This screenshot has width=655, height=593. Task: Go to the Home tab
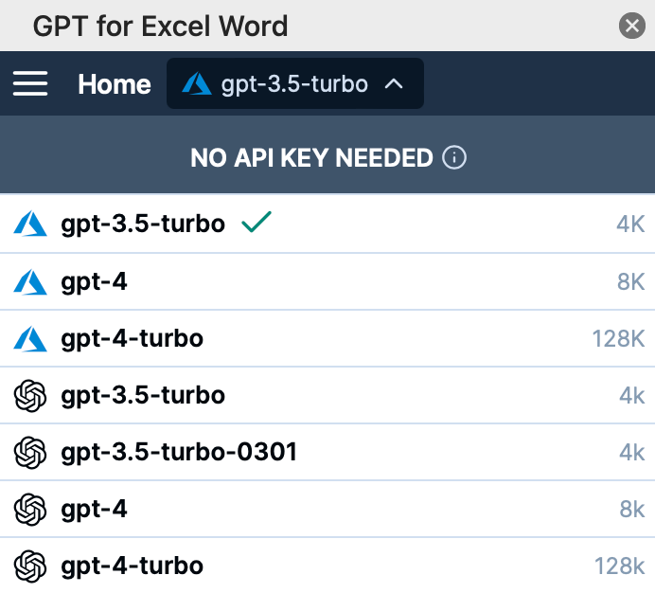tap(114, 83)
